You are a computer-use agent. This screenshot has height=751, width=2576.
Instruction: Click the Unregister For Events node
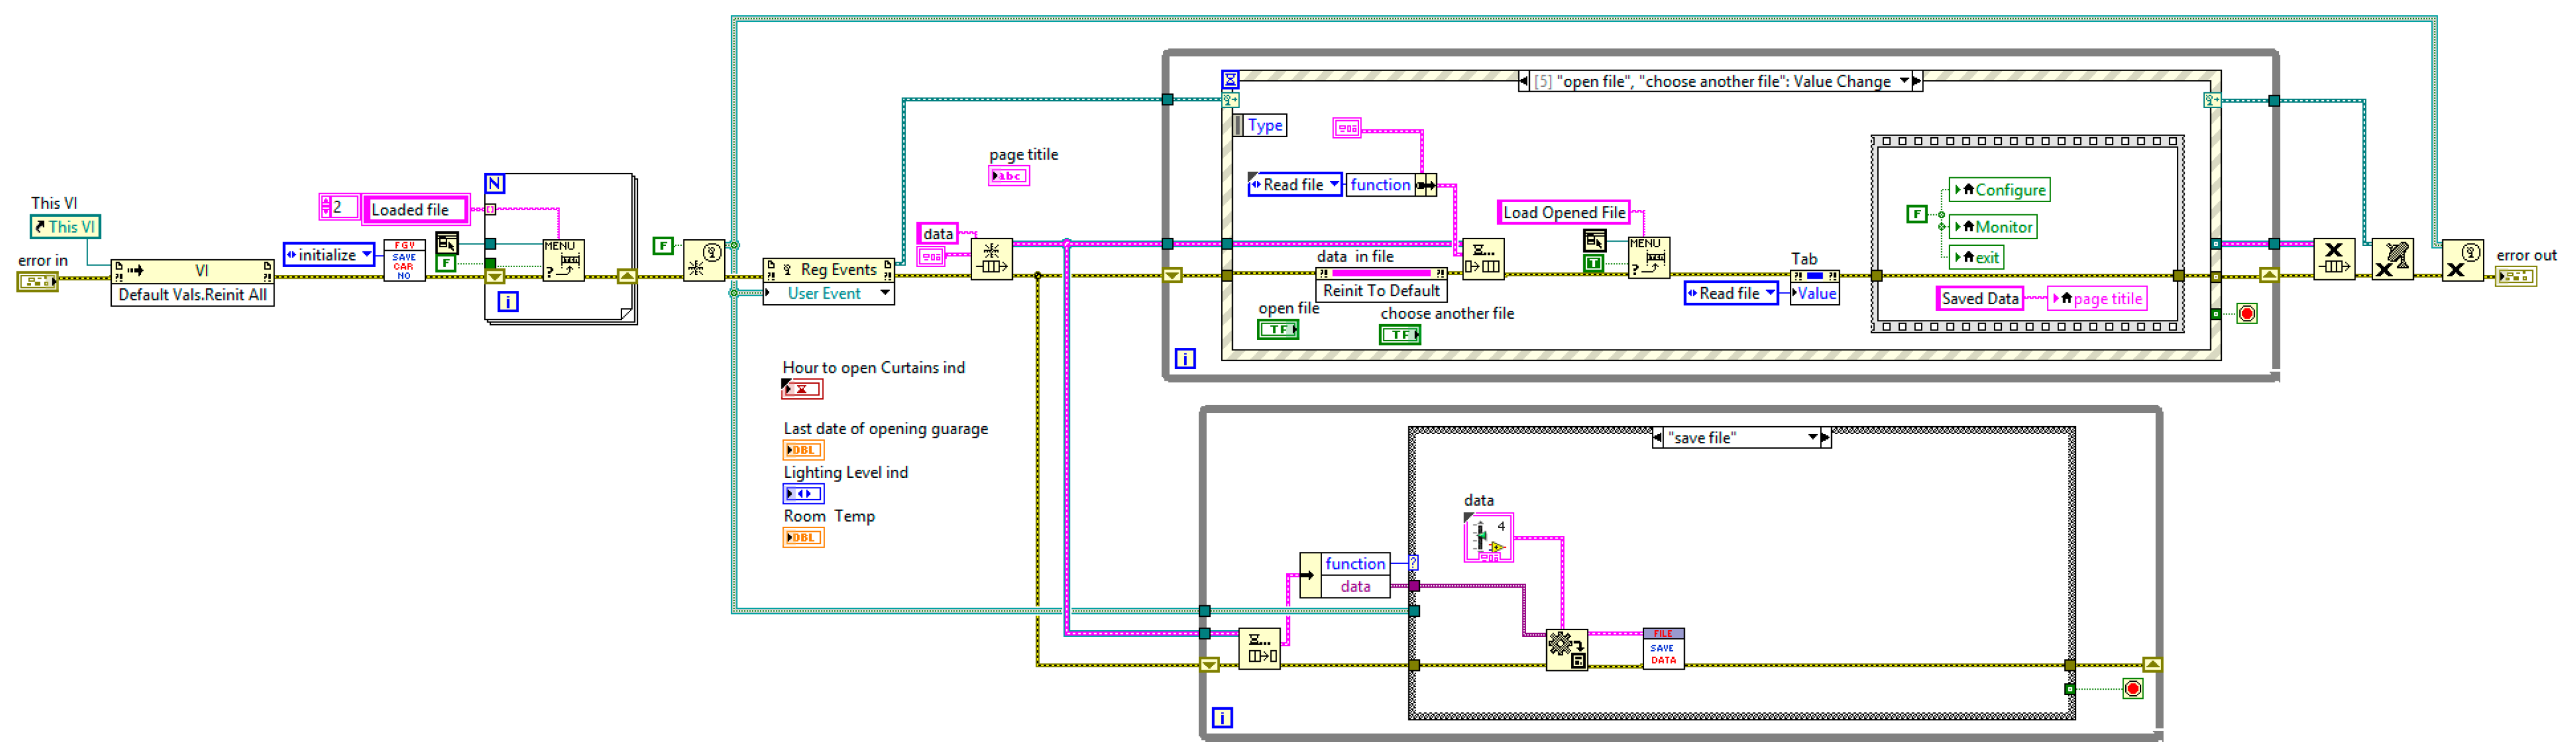click(x=2392, y=260)
